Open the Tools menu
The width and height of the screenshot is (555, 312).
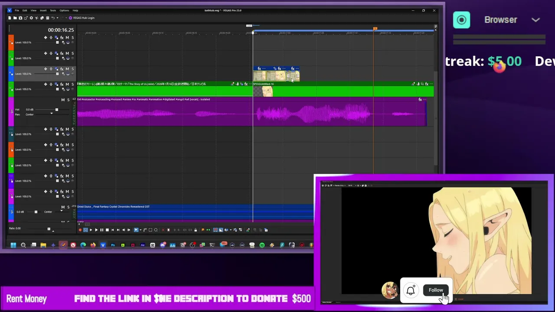pyautogui.click(x=53, y=10)
